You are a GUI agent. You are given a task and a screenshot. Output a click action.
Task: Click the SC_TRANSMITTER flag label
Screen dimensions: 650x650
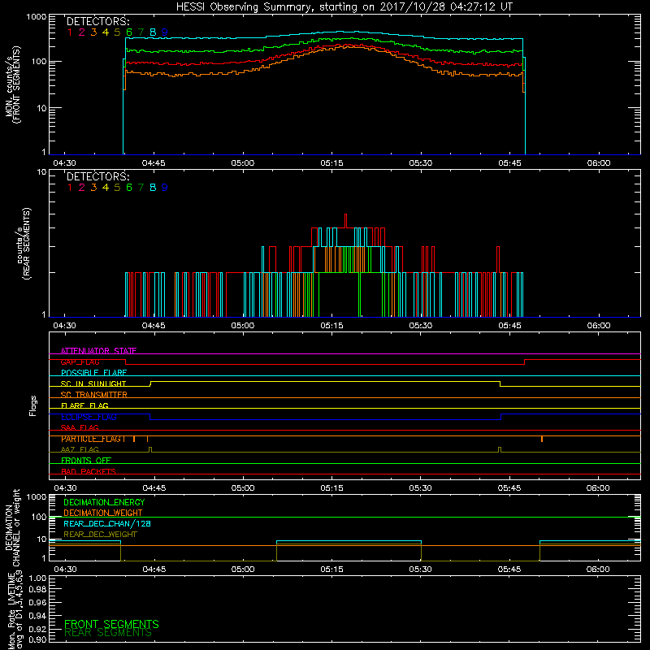click(93, 395)
